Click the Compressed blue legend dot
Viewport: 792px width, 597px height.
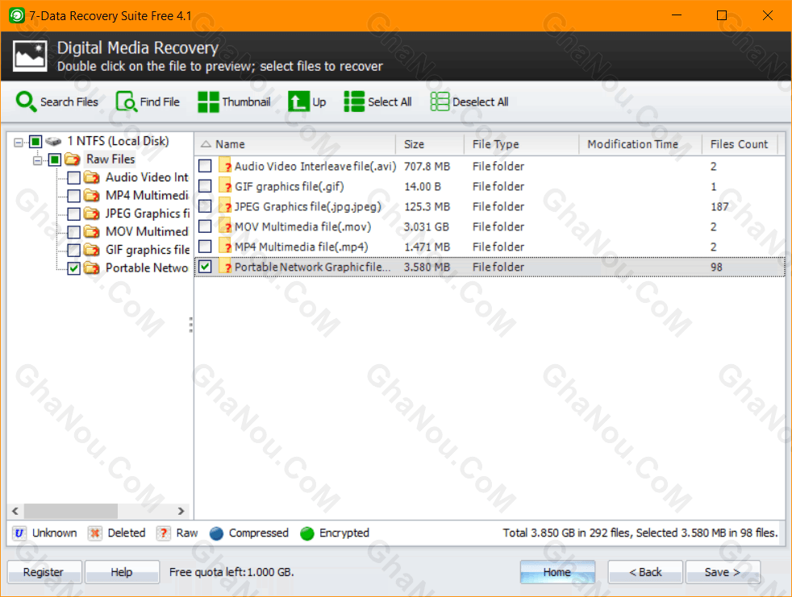[x=216, y=533]
